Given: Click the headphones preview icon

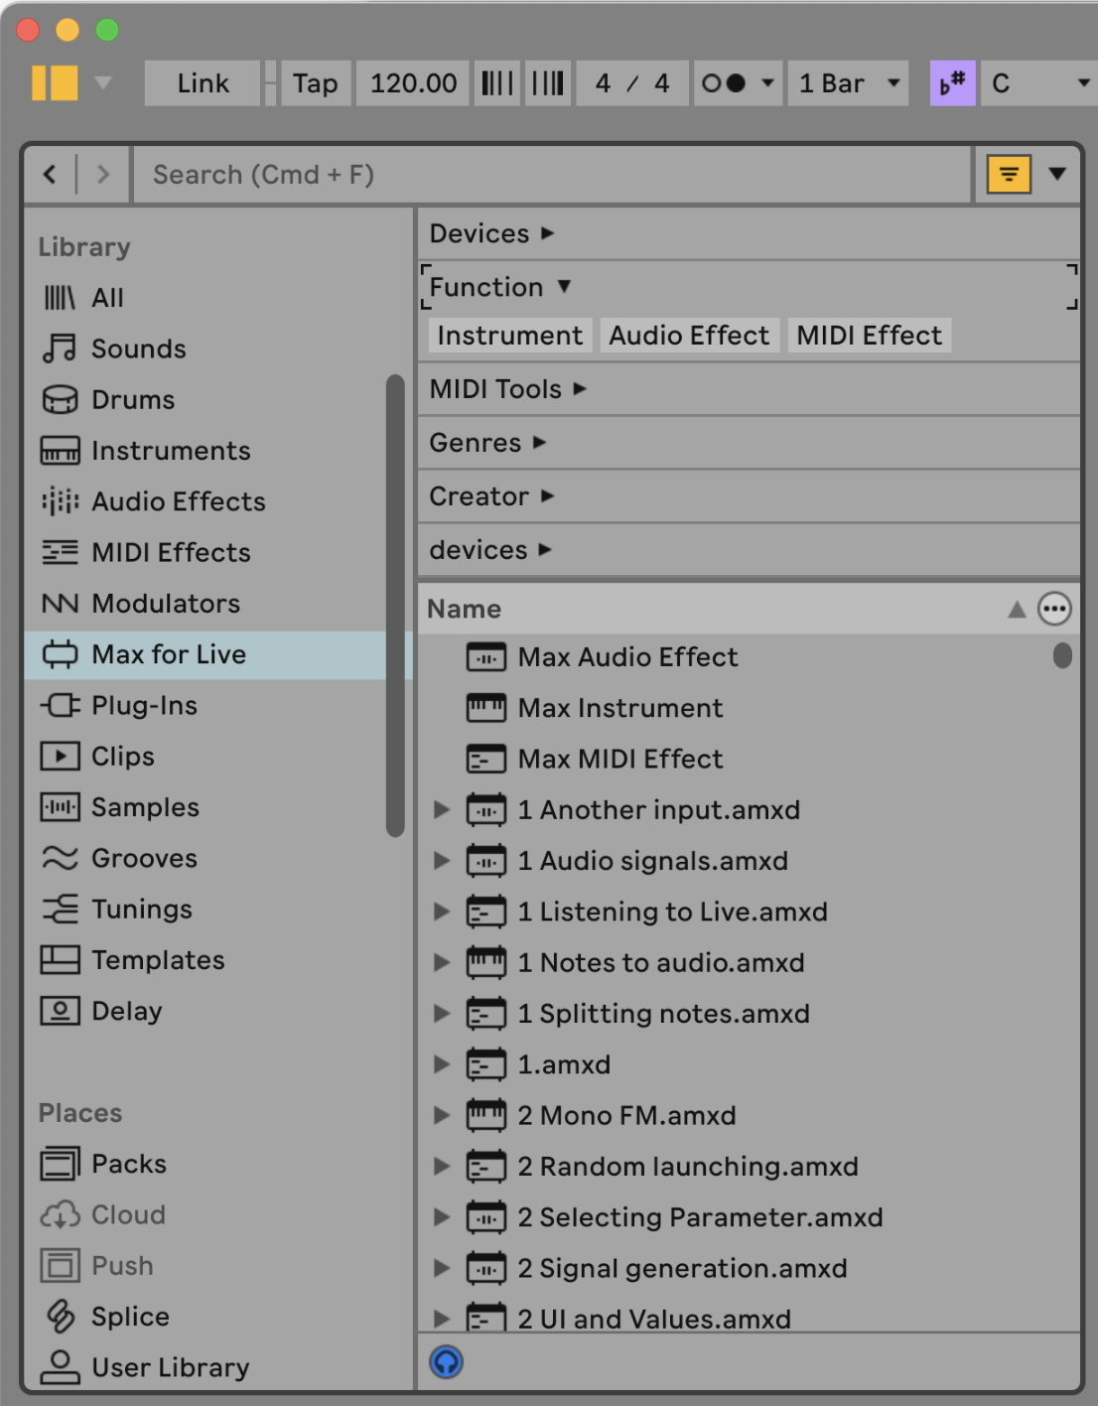Looking at the screenshot, I should pyautogui.click(x=446, y=1361).
